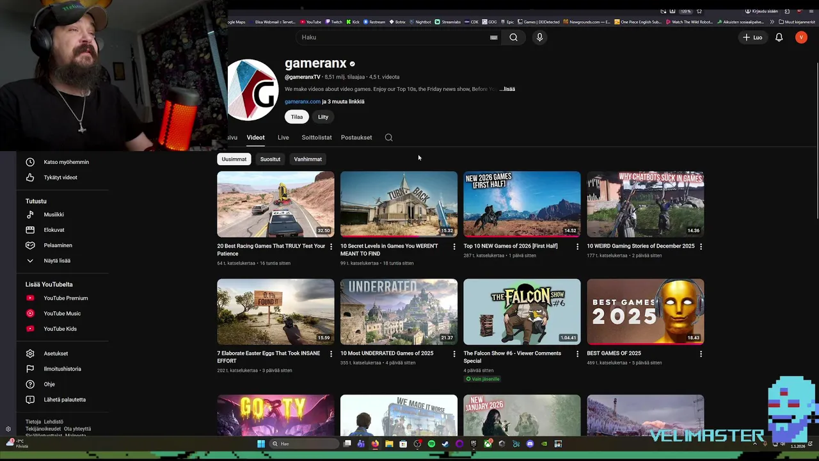Click the Elokuvat film icon
This screenshot has width=819, height=461.
point(30,230)
